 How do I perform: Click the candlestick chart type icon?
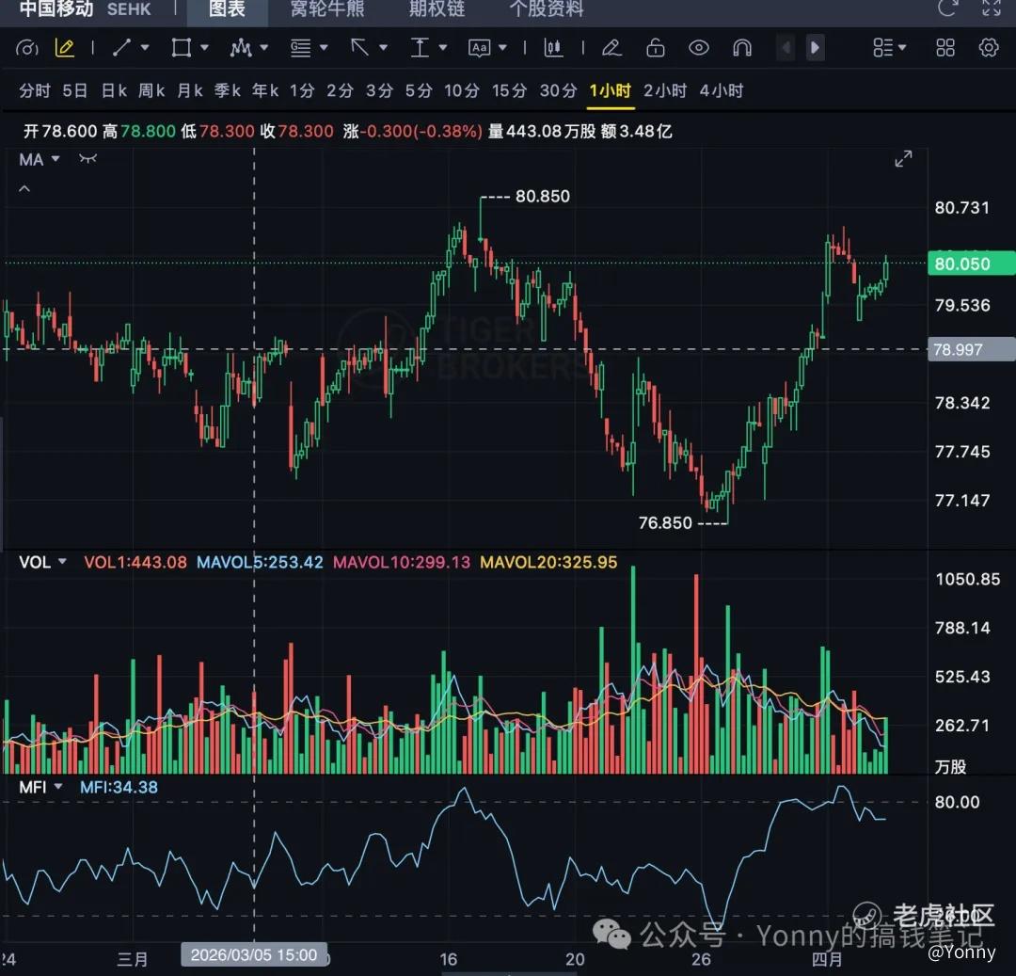coord(553,47)
